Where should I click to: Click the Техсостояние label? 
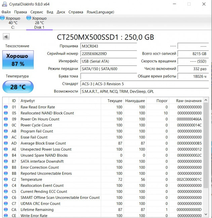tap(17, 46)
